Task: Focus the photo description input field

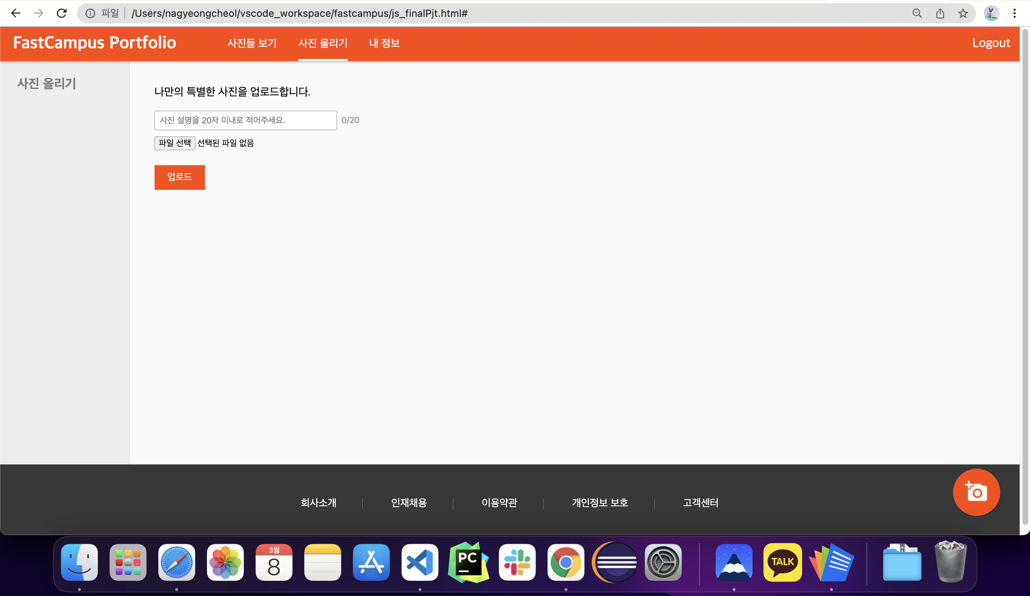Action: point(245,120)
